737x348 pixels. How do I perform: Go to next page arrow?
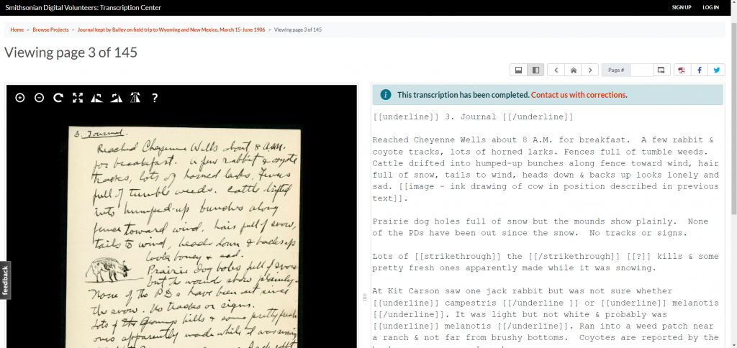[x=590, y=70]
